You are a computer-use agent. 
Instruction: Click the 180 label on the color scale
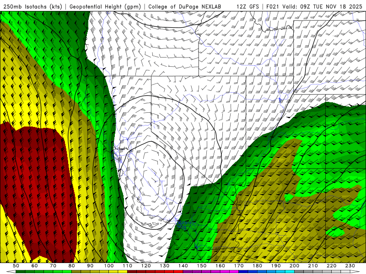258,266
